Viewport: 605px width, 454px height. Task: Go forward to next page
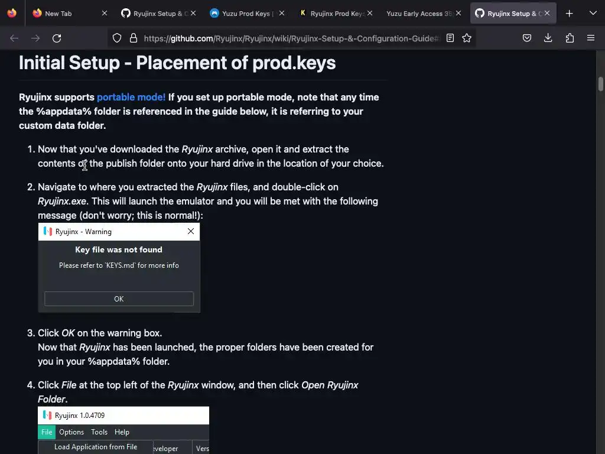35,38
